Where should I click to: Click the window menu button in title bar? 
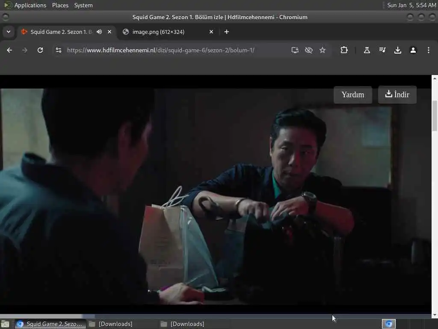(5, 17)
